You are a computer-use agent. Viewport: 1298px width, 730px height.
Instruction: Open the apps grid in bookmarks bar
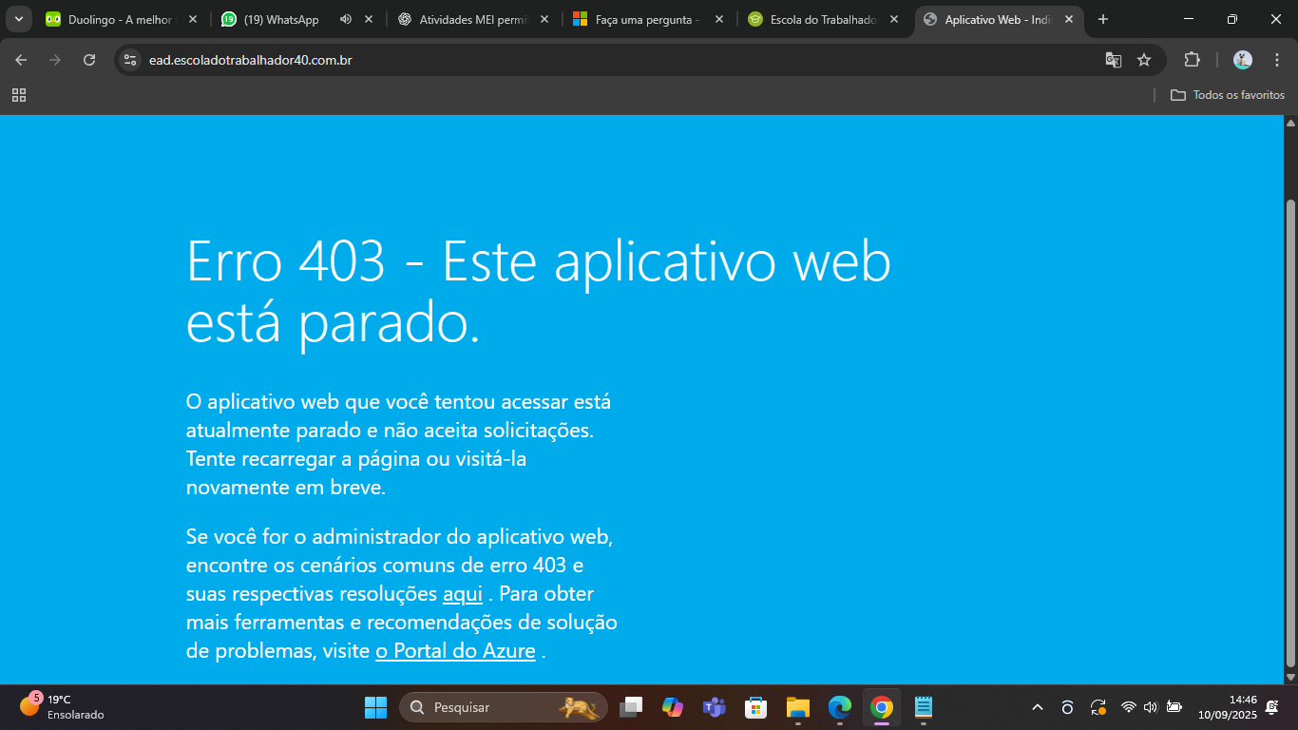[x=19, y=95]
